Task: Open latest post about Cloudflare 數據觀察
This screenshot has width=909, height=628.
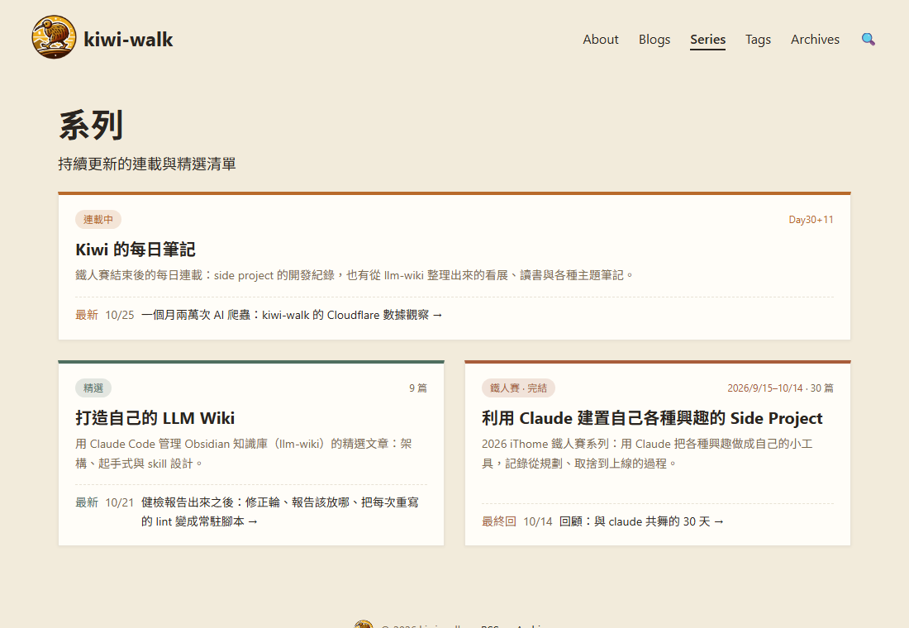Action: click(x=292, y=315)
